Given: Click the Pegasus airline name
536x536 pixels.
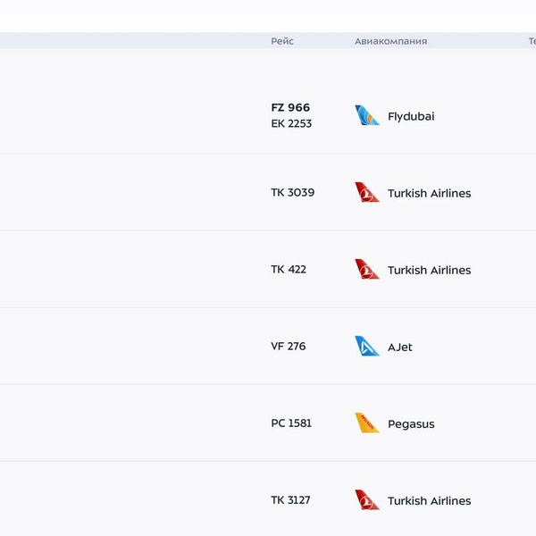Looking at the screenshot, I should coord(411,424).
